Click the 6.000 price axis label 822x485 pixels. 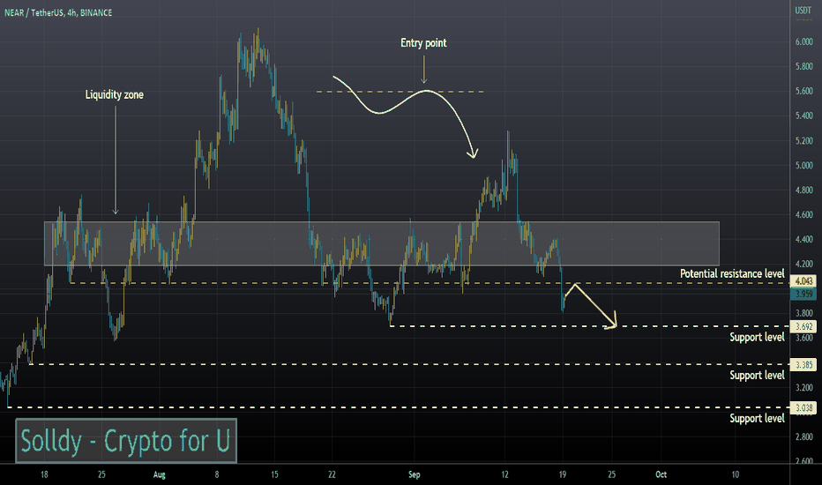pos(803,42)
